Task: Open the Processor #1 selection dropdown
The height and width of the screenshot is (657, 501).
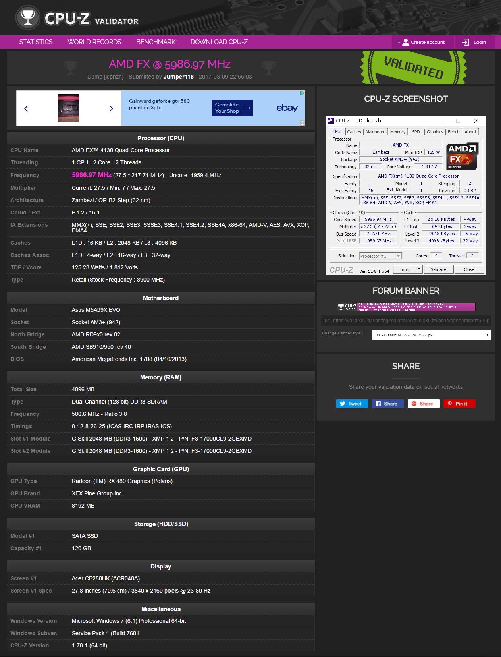Action: click(381, 256)
